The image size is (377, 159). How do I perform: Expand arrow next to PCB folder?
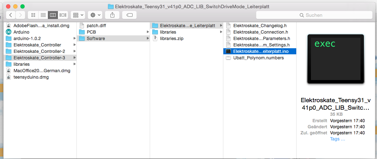point(148,32)
